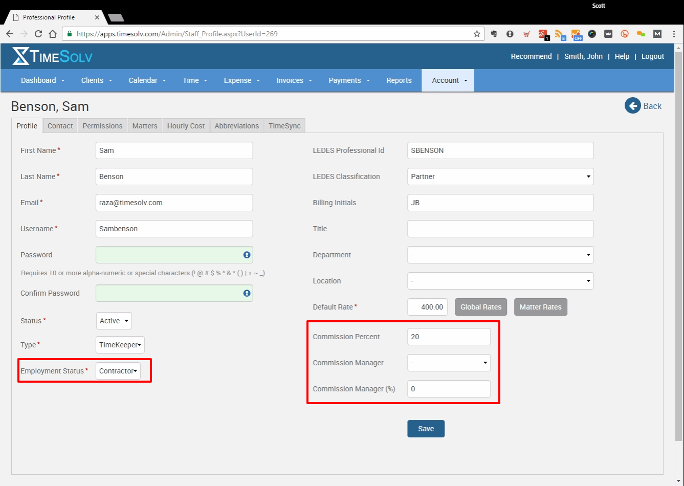Image resolution: width=684 pixels, height=486 pixels.
Task: Open the Type dropdown showing TimeKeeper
Action: click(120, 345)
